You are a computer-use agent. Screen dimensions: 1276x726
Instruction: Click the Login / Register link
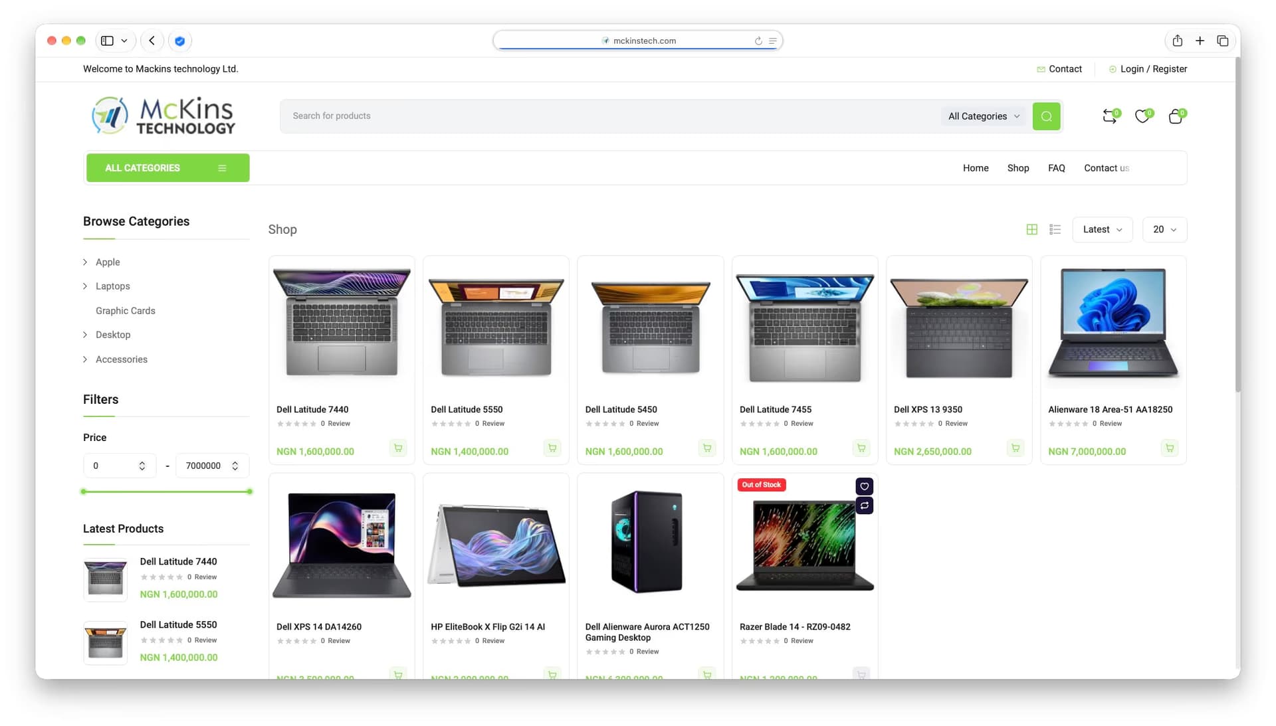(1153, 69)
